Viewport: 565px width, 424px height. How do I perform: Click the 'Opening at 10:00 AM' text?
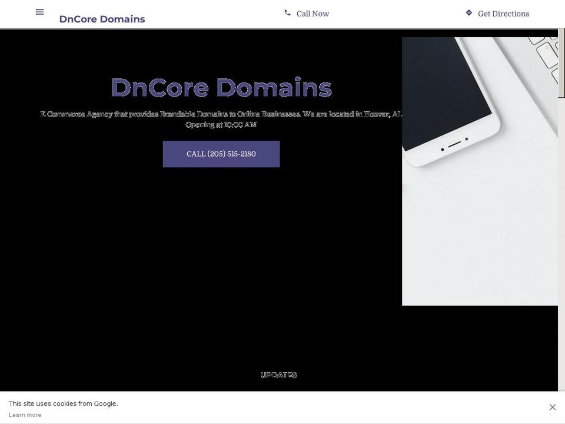pyautogui.click(x=221, y=125)
